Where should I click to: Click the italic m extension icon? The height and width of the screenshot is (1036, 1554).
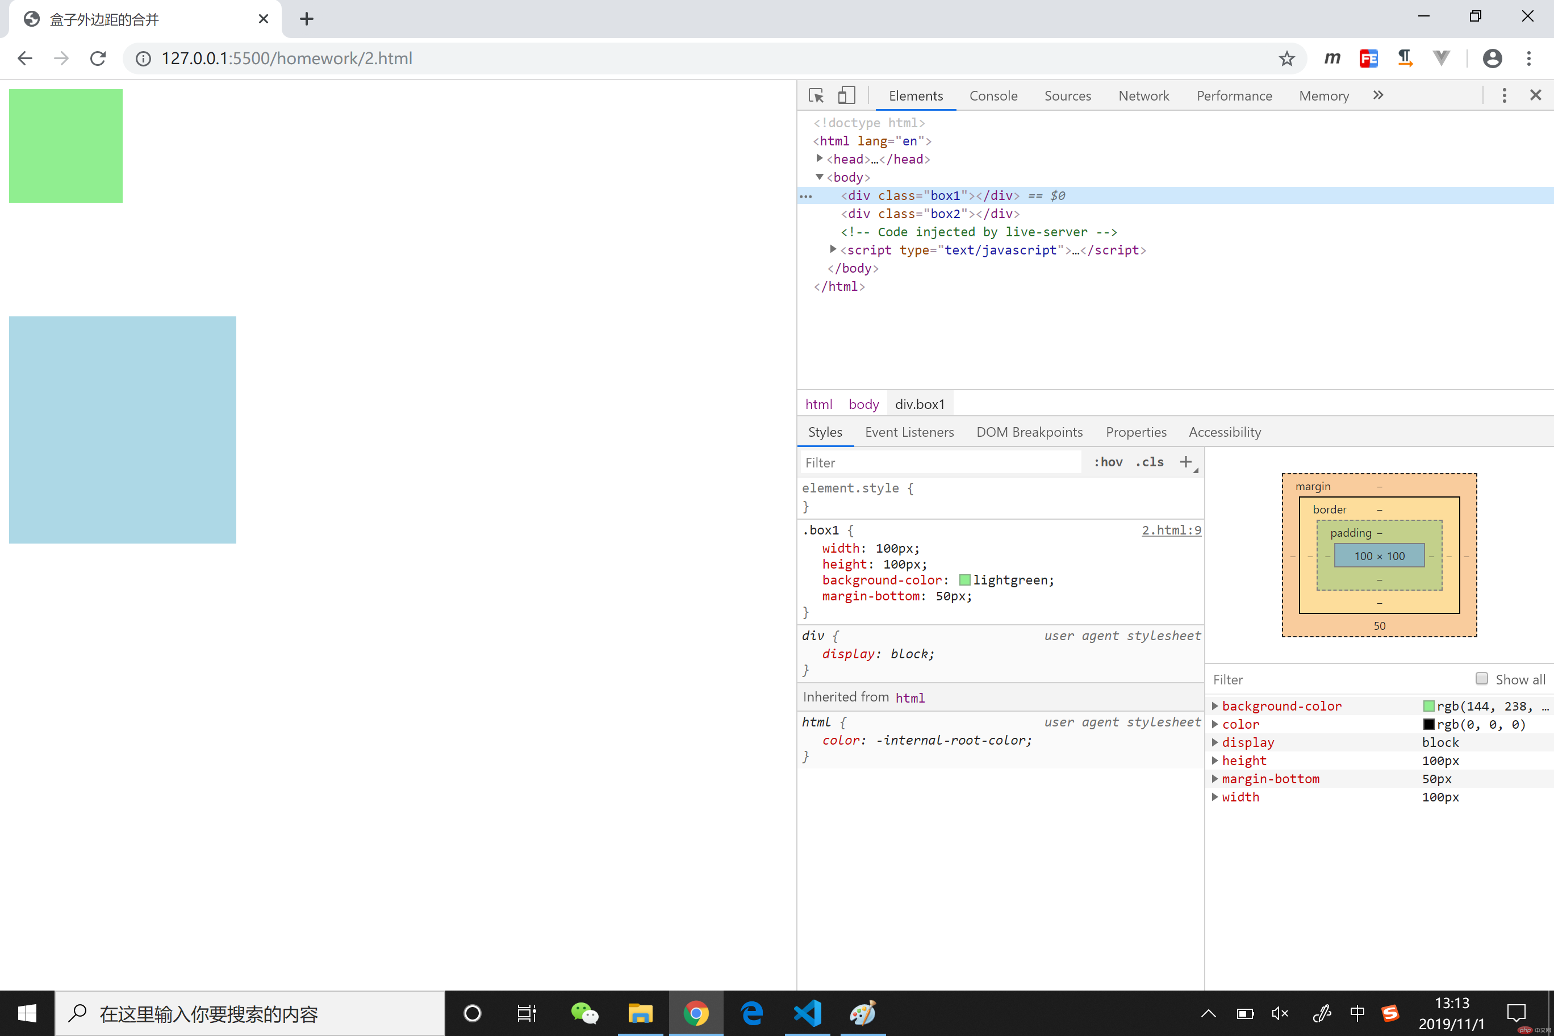click(x=1332, y=58)
